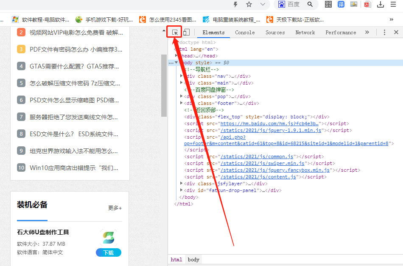Screen dimensions: 403x266
Task: Click the QR code grid icon
Action: pyautogui.click(x=328, y=4)
